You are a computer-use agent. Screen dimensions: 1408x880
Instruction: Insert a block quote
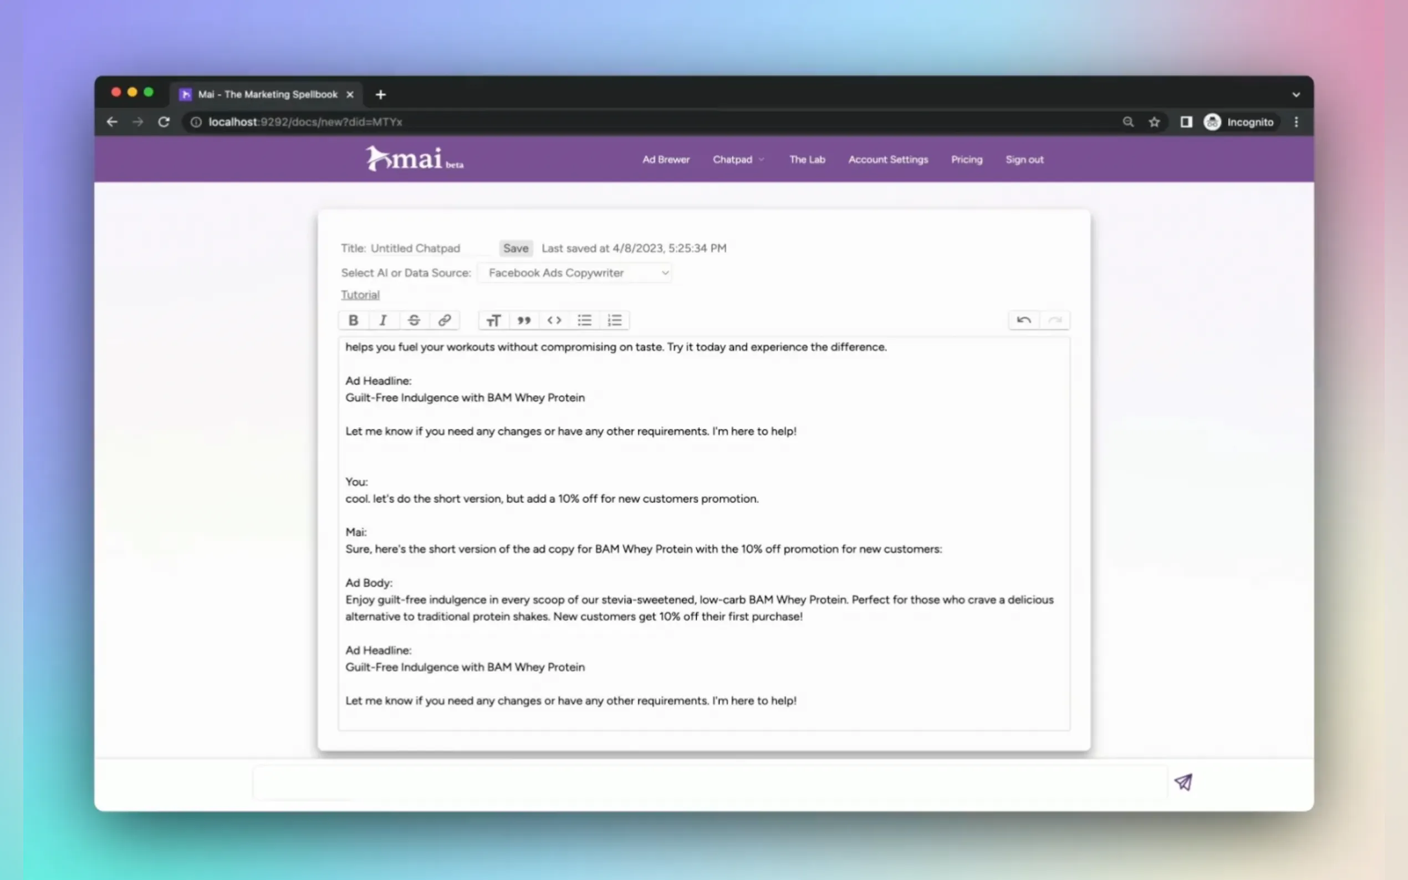[524, 320]
